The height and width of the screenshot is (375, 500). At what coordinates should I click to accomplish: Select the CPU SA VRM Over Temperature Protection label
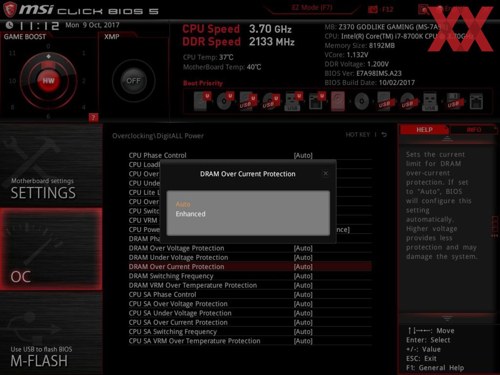[194, 341]
